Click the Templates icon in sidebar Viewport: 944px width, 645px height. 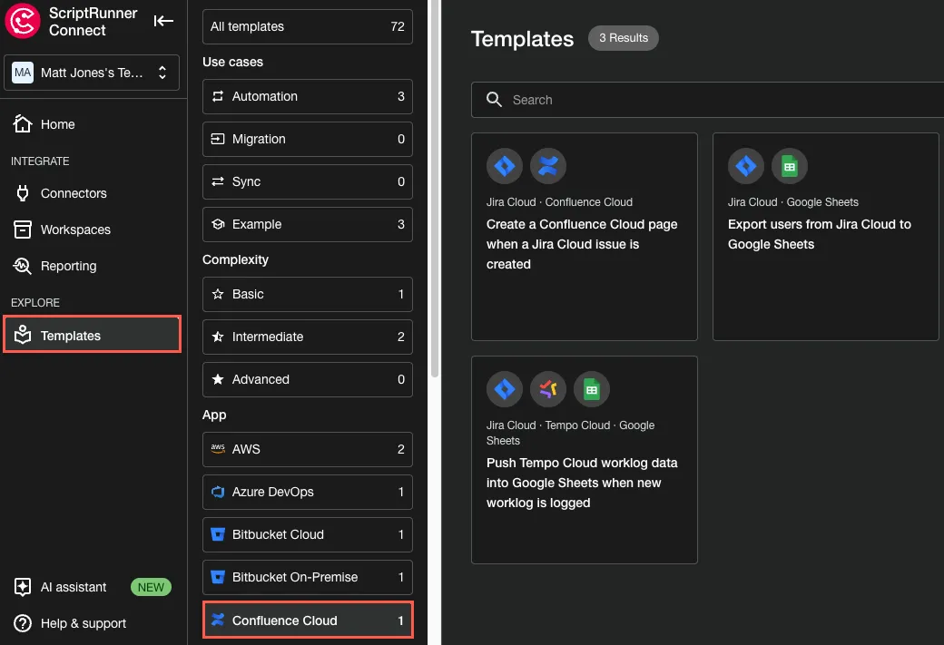[x=23, y=335]
